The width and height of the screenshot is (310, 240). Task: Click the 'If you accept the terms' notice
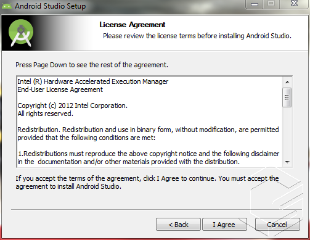tap(147, 183)
